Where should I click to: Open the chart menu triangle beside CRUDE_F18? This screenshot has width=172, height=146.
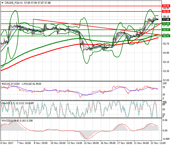coord(2,3)
